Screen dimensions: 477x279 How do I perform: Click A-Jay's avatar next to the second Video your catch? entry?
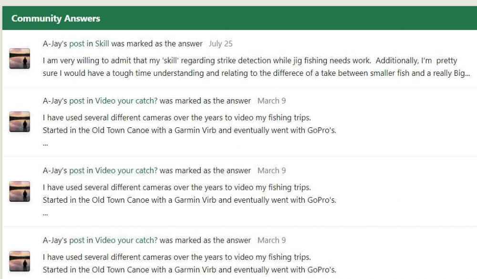(20, 191)
